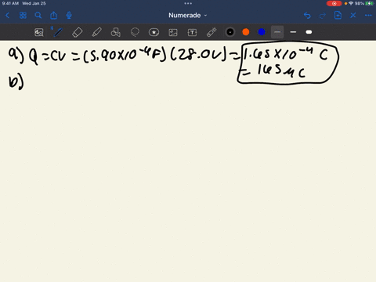This screenshot has width=376, height=282.
Task: Choose the Highlighter tool
Action: [x=96, y=32]
